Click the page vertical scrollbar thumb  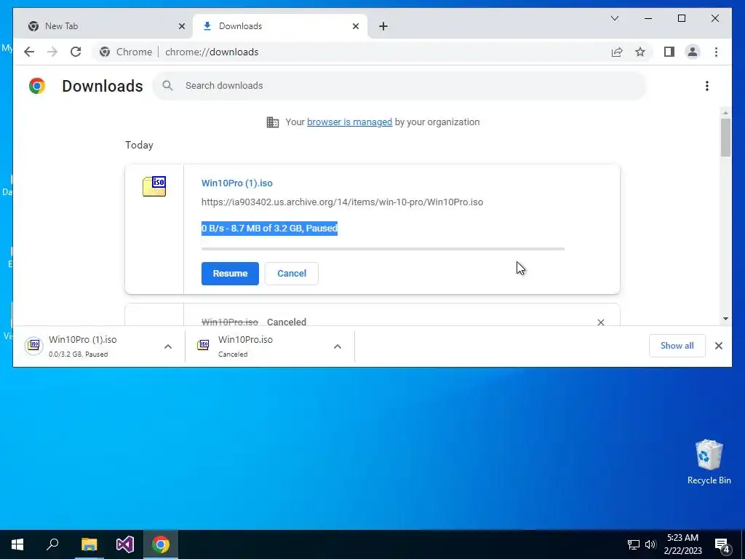click(x=725, y=138)
